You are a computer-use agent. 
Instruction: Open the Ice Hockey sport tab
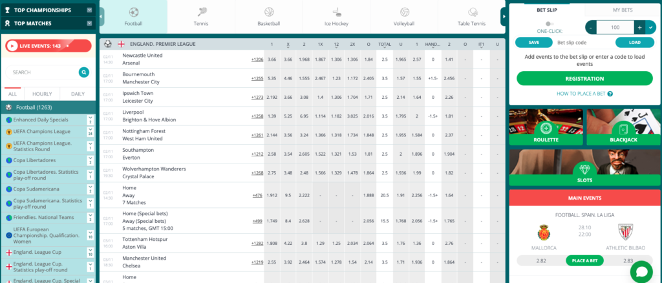pyautogui.click(x=336, y=16)
